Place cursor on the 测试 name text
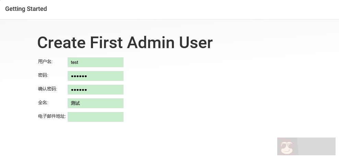The height and width of the screenshot is (157, 339). click(75, 103)
